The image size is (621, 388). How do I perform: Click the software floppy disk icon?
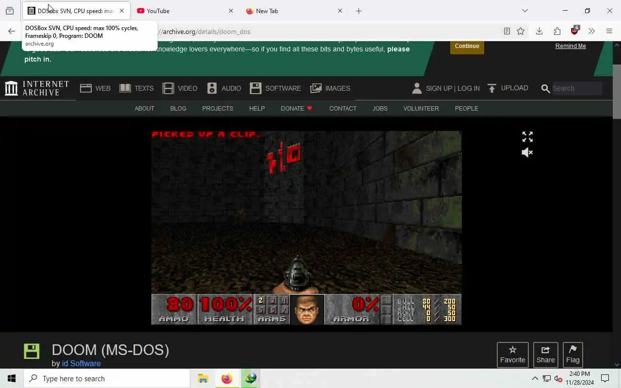pyautogui.click(x=32, y=351)
